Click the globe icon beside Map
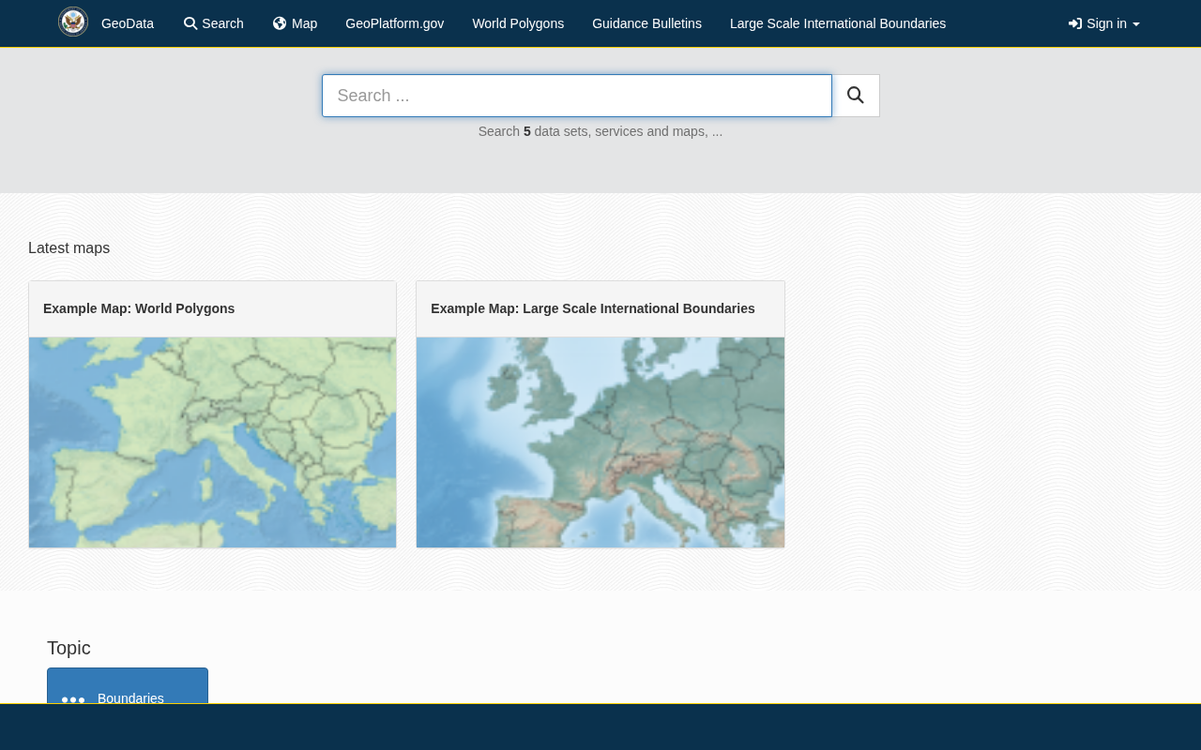 click(280, 23)
